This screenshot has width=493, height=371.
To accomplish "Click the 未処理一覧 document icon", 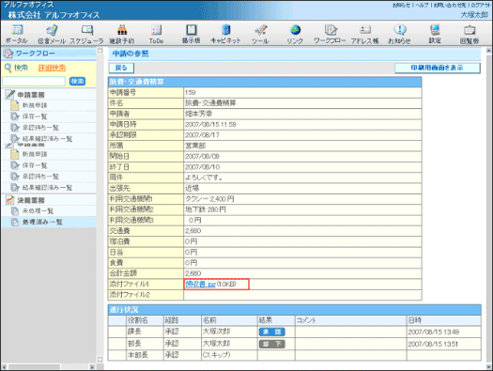I will pyautogui.click(x=15, y=211).
